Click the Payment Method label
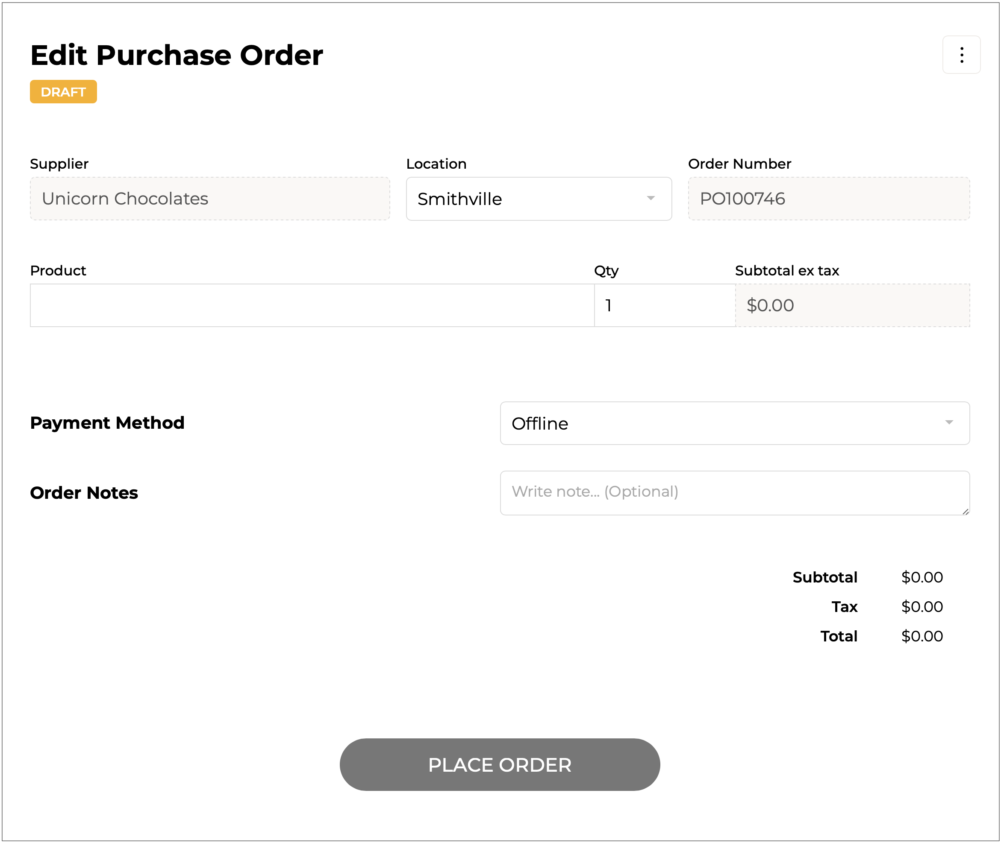The image size is (1001, 843). coord(107,423)
